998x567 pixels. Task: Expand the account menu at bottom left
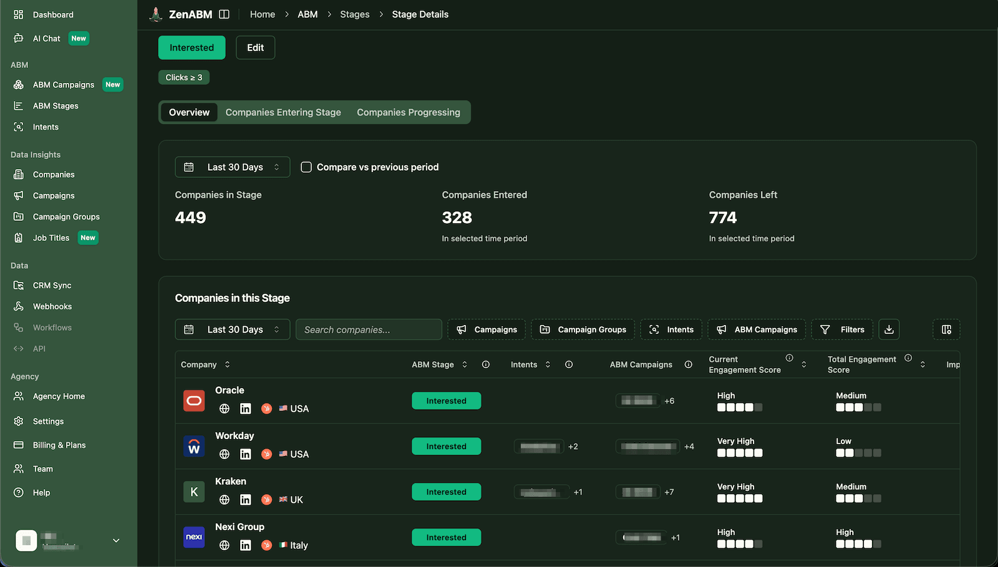point(115,540)
